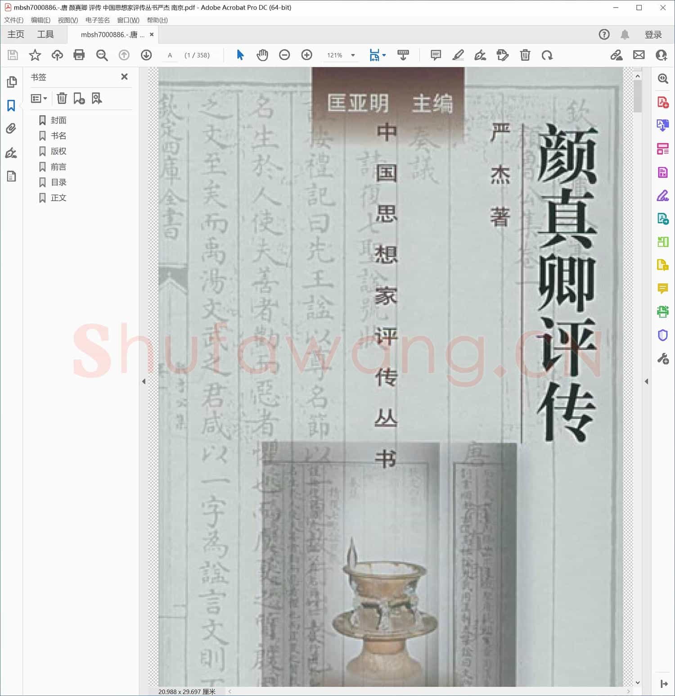
Task: Open the page display options dropdown
Action: [383, 55]
